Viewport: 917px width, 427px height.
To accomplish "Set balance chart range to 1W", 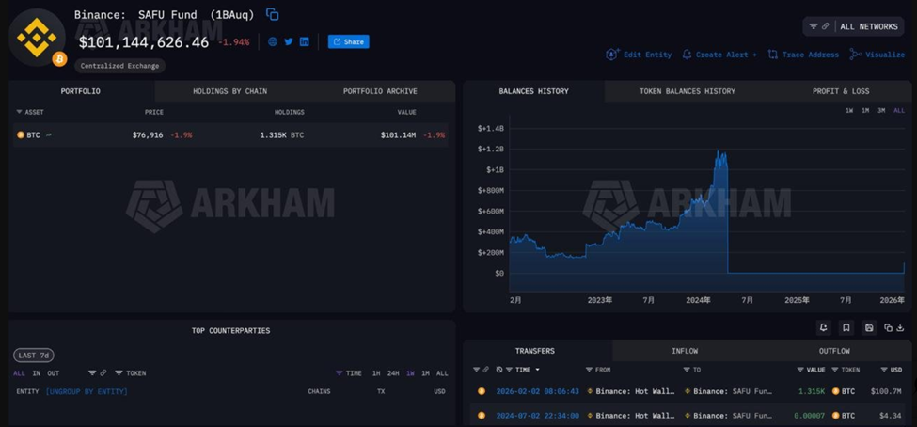I will click(x=849, y=111).
